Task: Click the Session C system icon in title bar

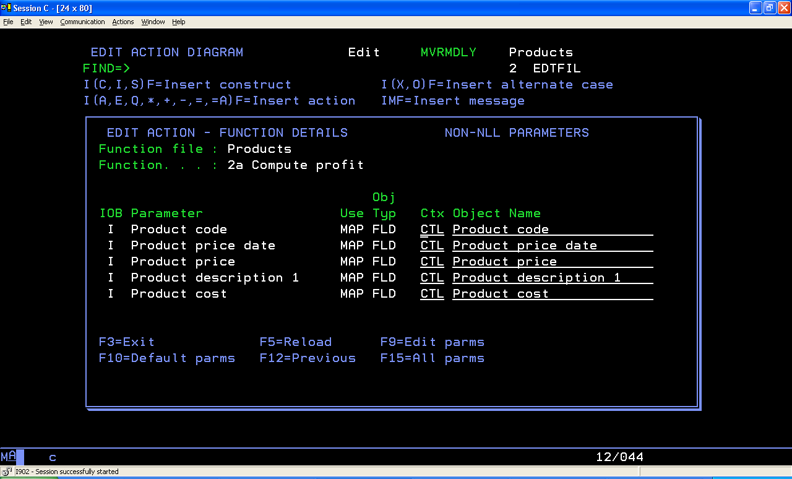Action: (5, 8)
